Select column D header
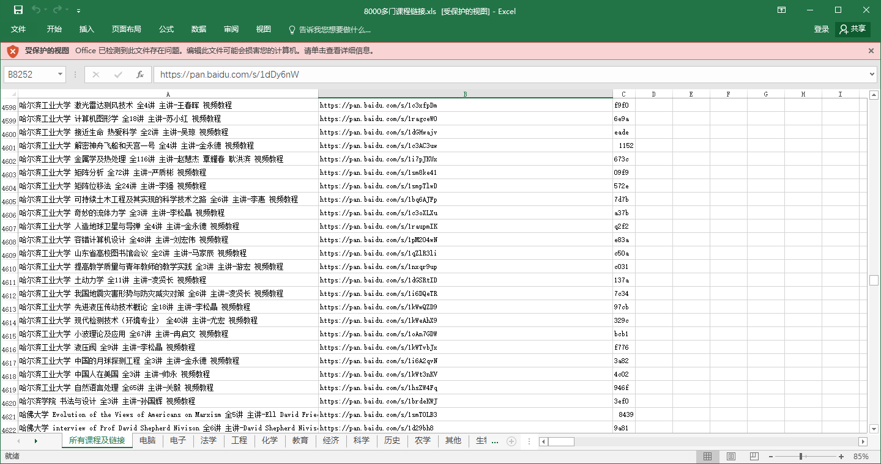881x464 pixels. [654, 94]
